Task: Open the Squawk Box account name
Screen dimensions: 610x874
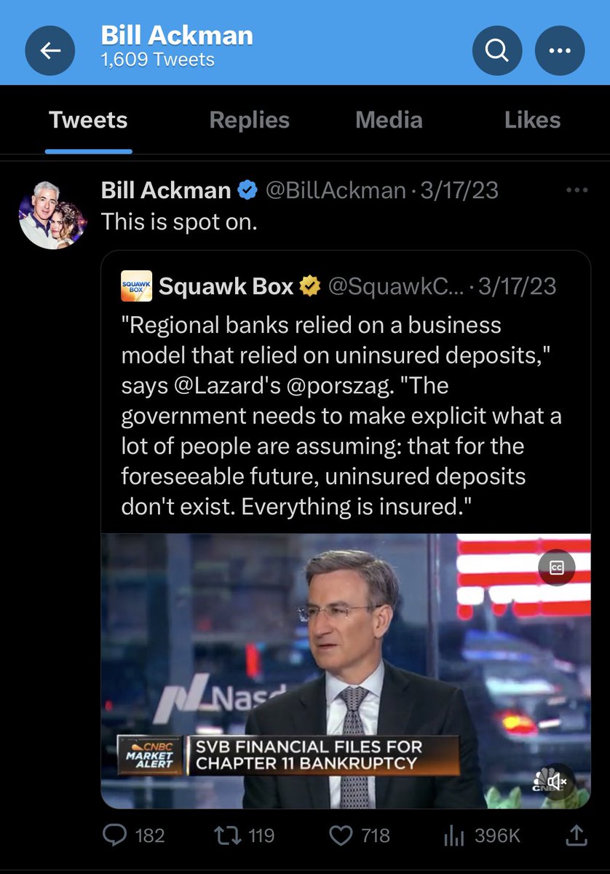Action: tap(226, 286)
